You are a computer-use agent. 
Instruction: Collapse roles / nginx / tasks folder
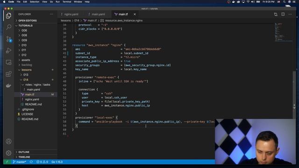pyautogui.click(x=37, y=85)
